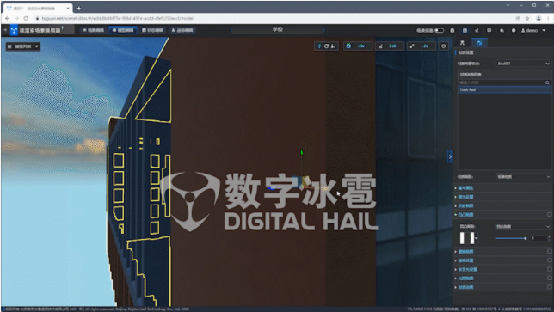Expand the 高光设置 highlight settings section
554x312 pixels.
point(465,197)
